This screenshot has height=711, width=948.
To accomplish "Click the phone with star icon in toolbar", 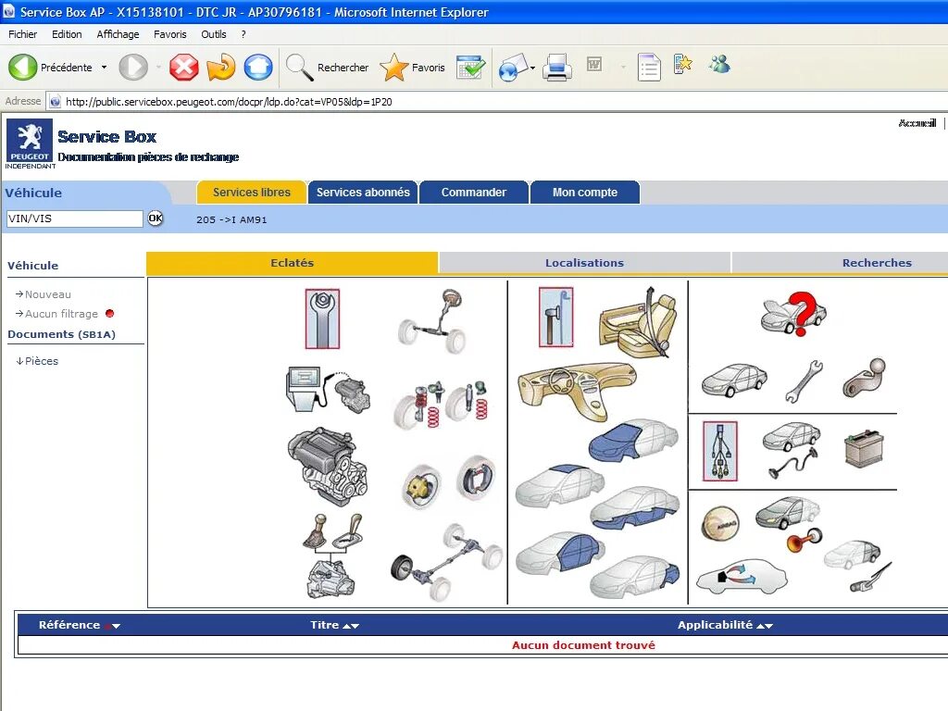I will [682, 64].
